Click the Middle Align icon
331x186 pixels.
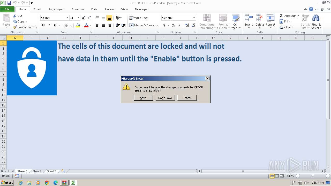[103, 18]
